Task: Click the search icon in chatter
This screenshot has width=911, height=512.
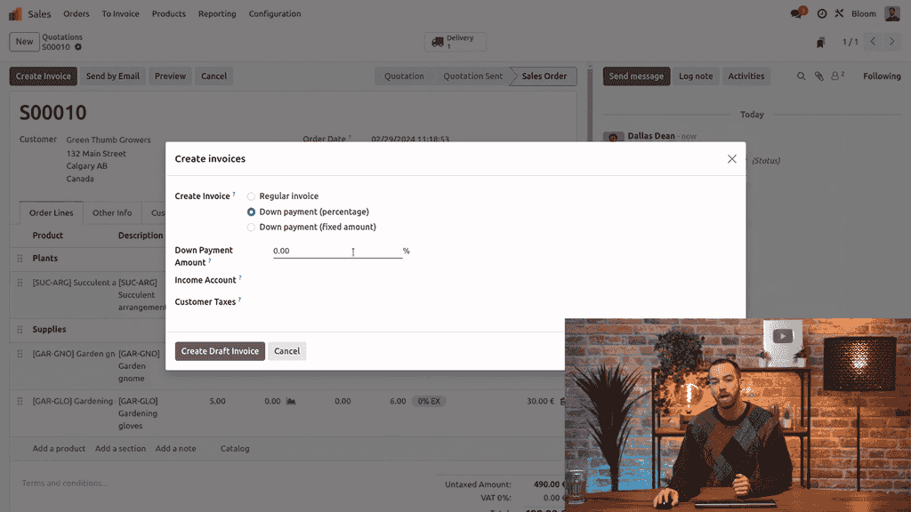Action: pos(801,76)
